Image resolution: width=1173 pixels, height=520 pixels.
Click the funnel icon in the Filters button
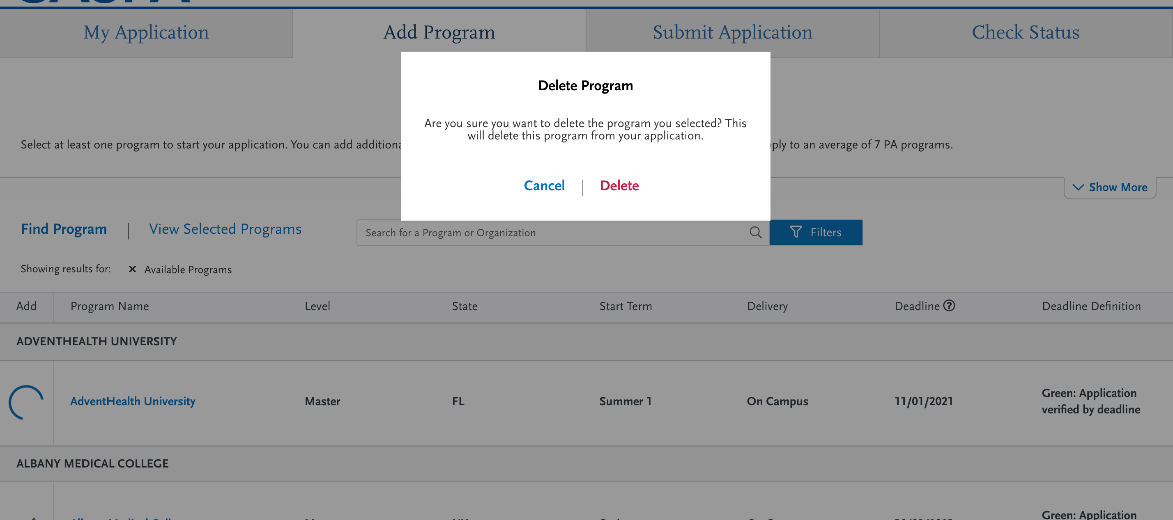(796, 232)
